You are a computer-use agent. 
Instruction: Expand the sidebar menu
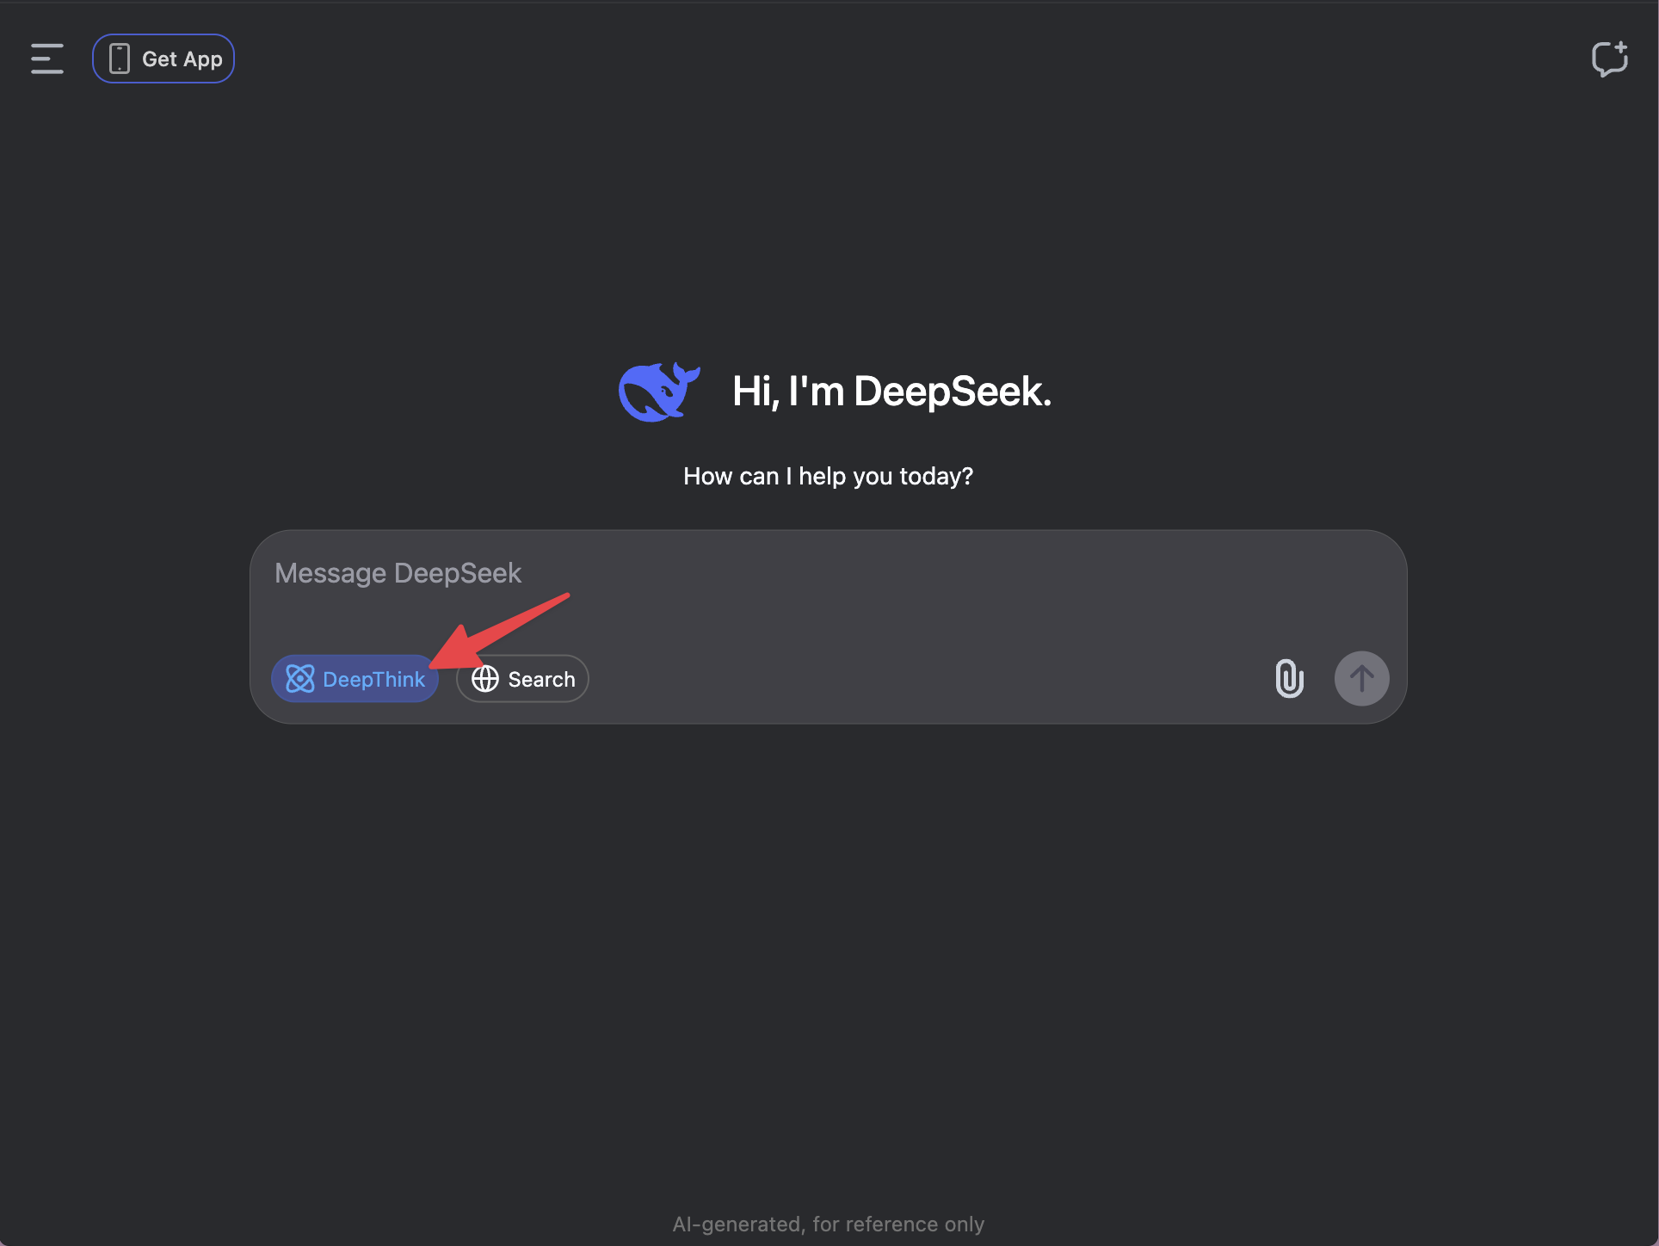point(47,58)
